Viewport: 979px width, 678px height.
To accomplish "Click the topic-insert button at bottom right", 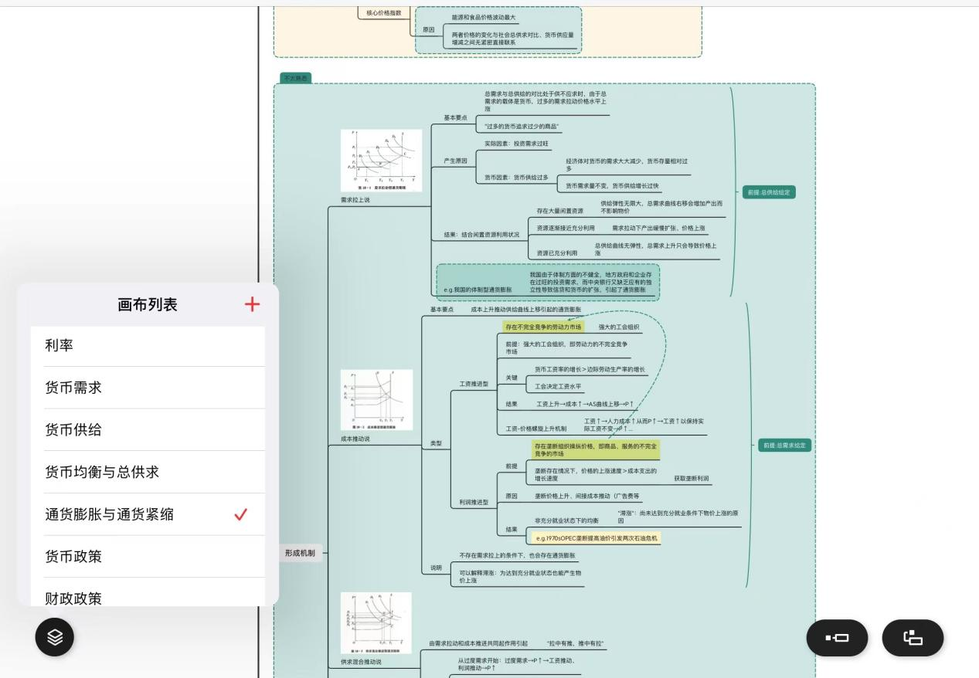I will coord(837,638).
